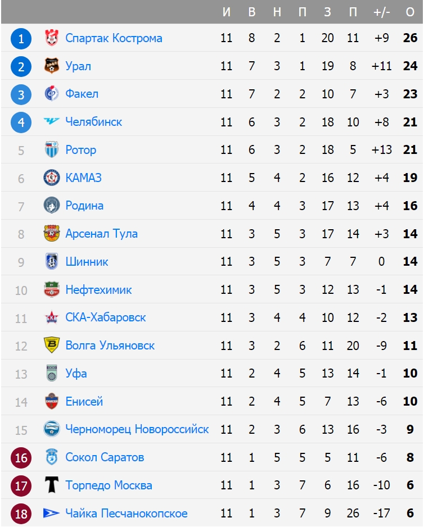Click the Спартак Кострома club logo
The image size is (424, 527).
(51, 38)
